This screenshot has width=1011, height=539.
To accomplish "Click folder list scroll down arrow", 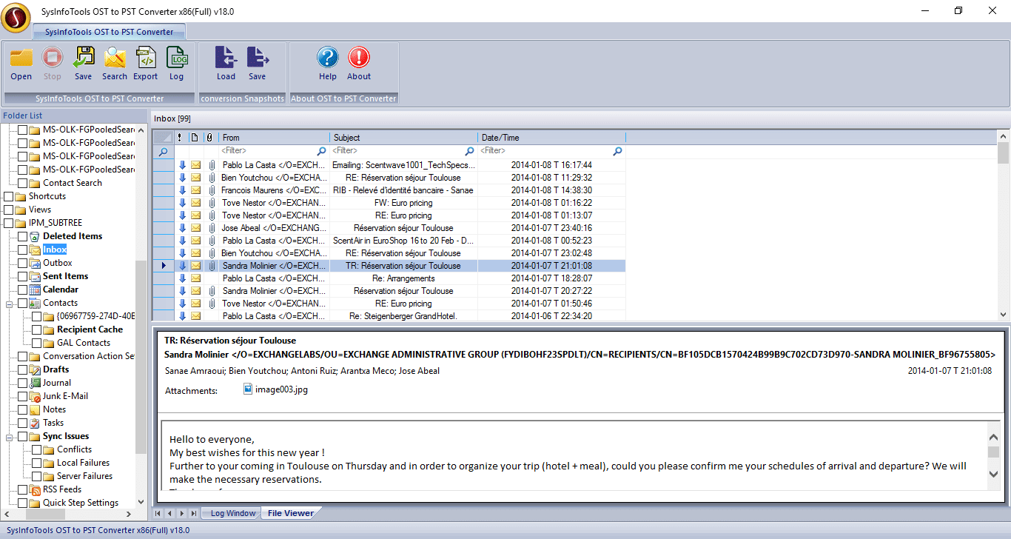I will (x=141, y=501).
